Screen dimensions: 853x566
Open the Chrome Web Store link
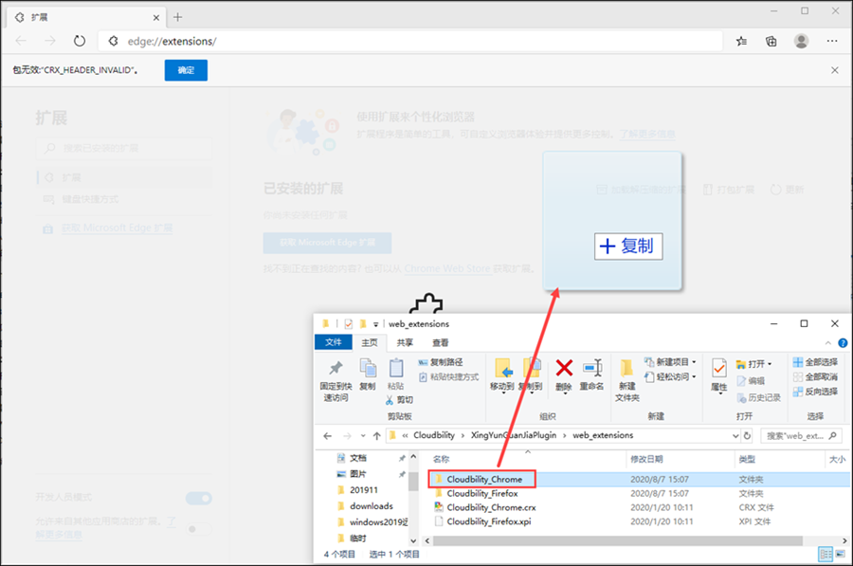[x=454, y=268]
